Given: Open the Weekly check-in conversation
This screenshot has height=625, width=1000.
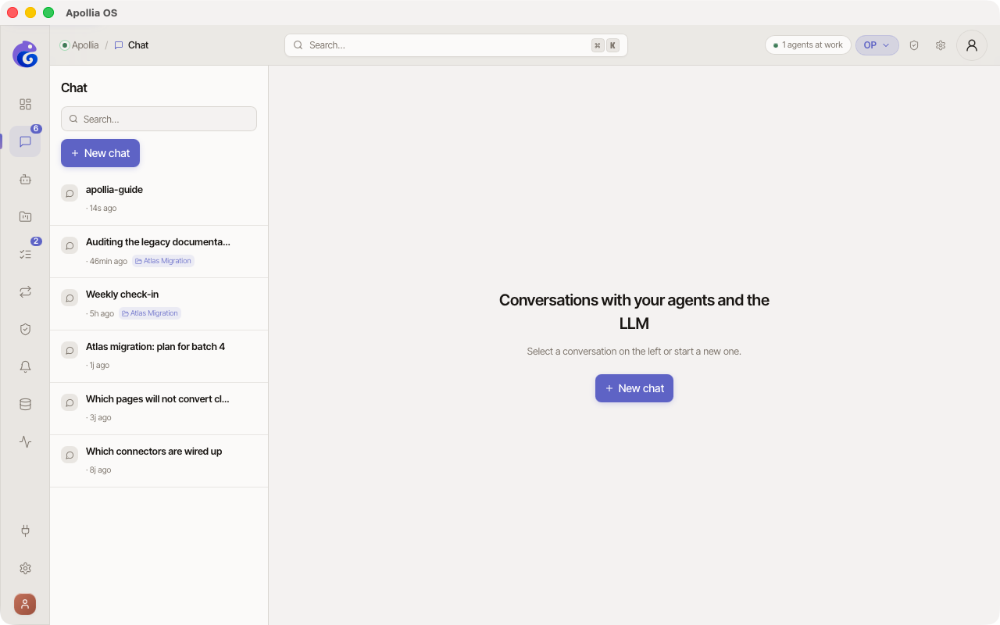Looking at the screenshot, I should (x=159, y=304).
